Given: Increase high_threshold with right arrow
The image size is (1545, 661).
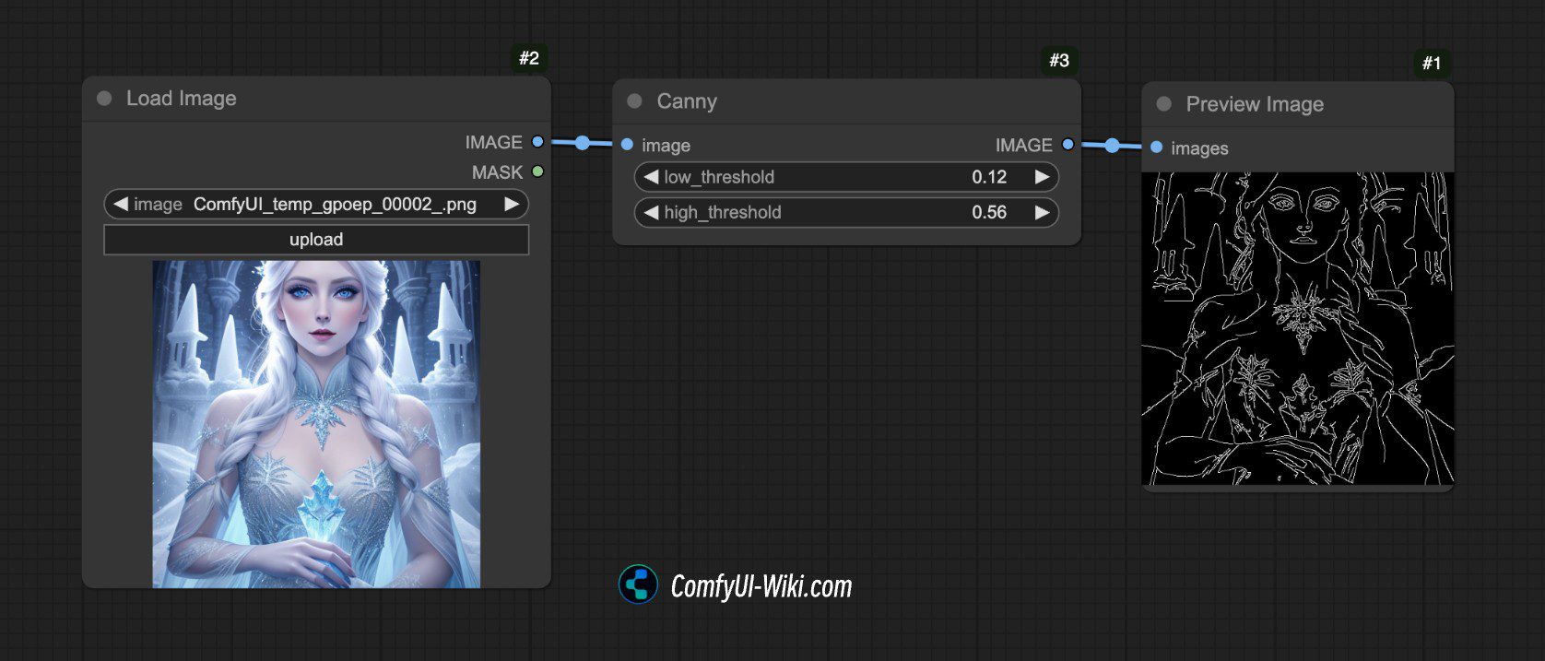Looking at the screenshot, I should click(1042, 212).
